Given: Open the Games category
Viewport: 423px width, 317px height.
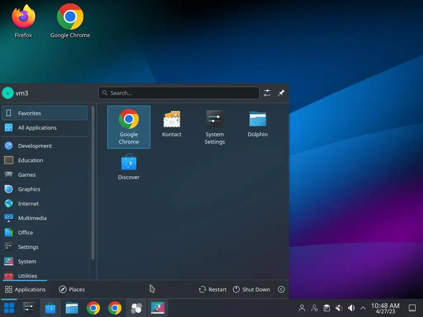Looking at the screenshot, I should (45, 175).
